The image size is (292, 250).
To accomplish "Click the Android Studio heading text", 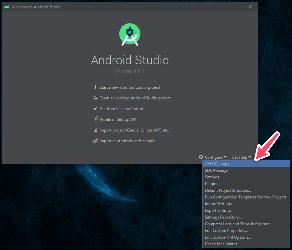I will (130, 60).
